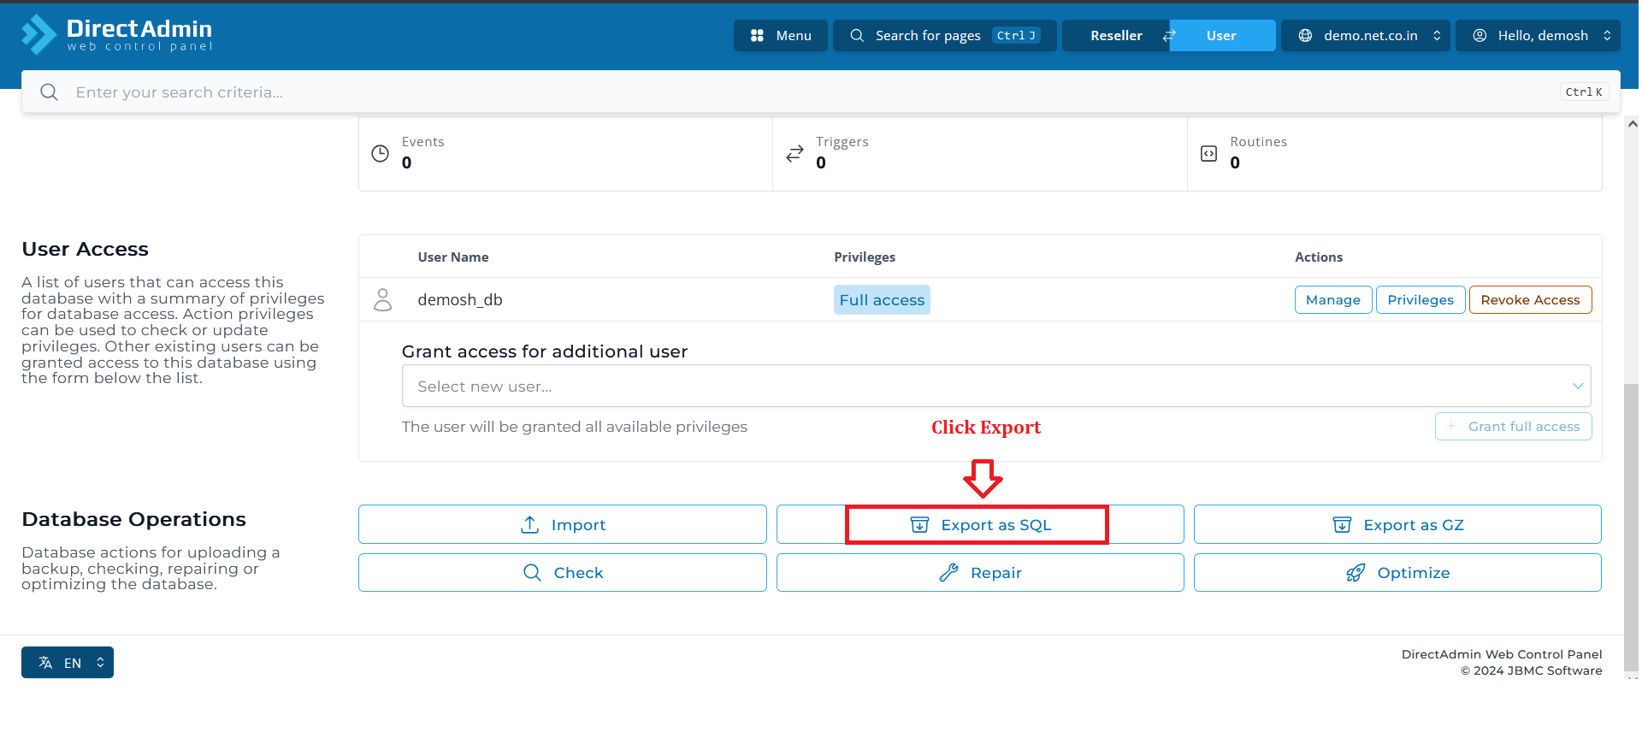The width and height of the screenshot is (1642, 738).
Task: Click the Privileges column header
Action: 865,257
